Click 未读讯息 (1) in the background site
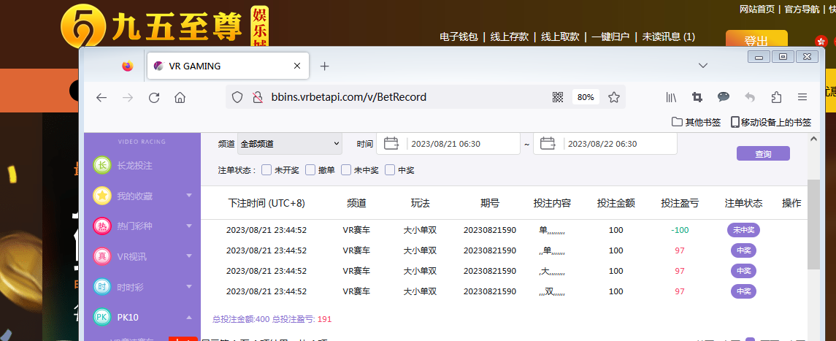 pyautogui.click(x=669, y=37)
